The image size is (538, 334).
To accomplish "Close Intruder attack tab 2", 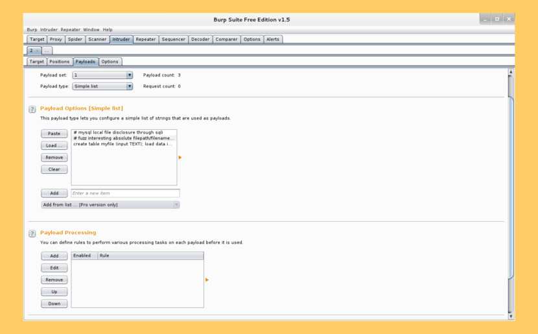I will click(x=37, y=51).
